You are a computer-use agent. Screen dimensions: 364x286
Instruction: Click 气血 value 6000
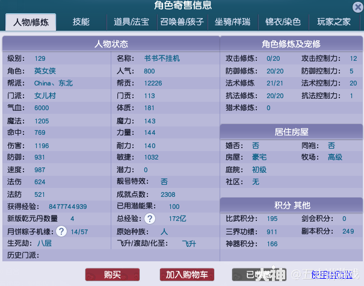pos(42,108)
